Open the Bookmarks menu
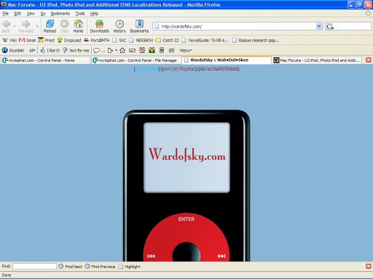 [x=60, y=14]
